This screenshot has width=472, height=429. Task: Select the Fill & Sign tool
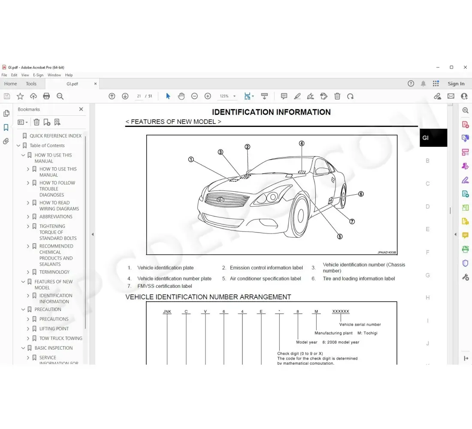click(x=465, y=180)
